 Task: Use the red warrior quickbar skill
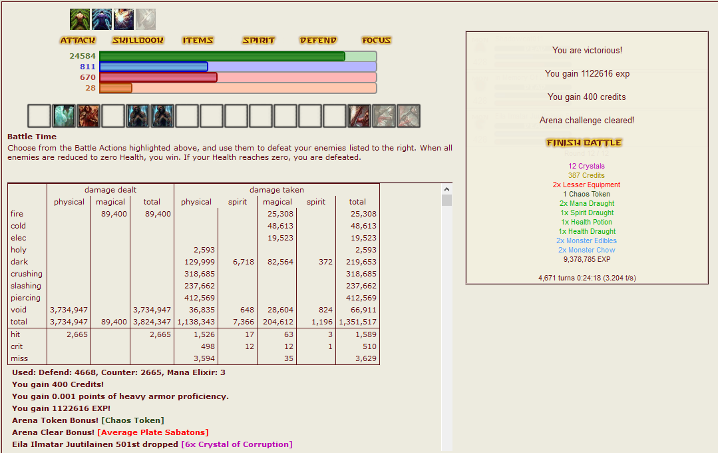pos(89,116)
